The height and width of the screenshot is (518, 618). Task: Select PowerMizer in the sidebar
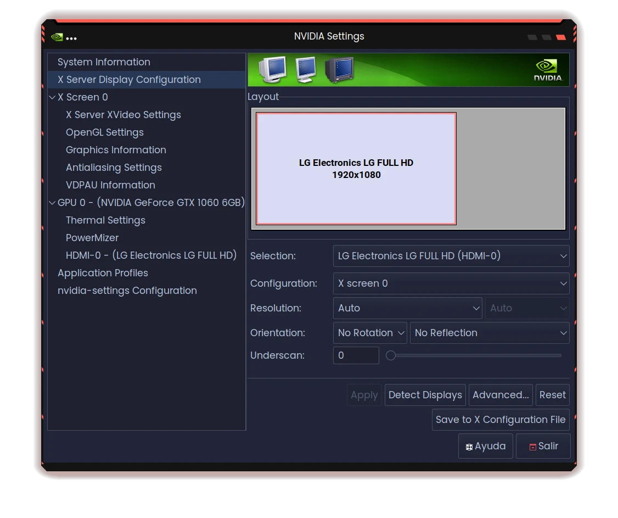click(92, 238)
